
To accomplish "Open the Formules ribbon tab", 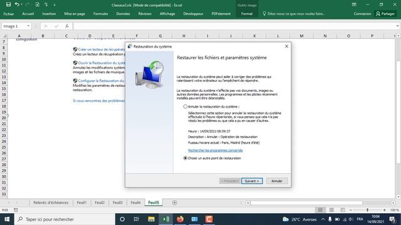I will point(100,14).
